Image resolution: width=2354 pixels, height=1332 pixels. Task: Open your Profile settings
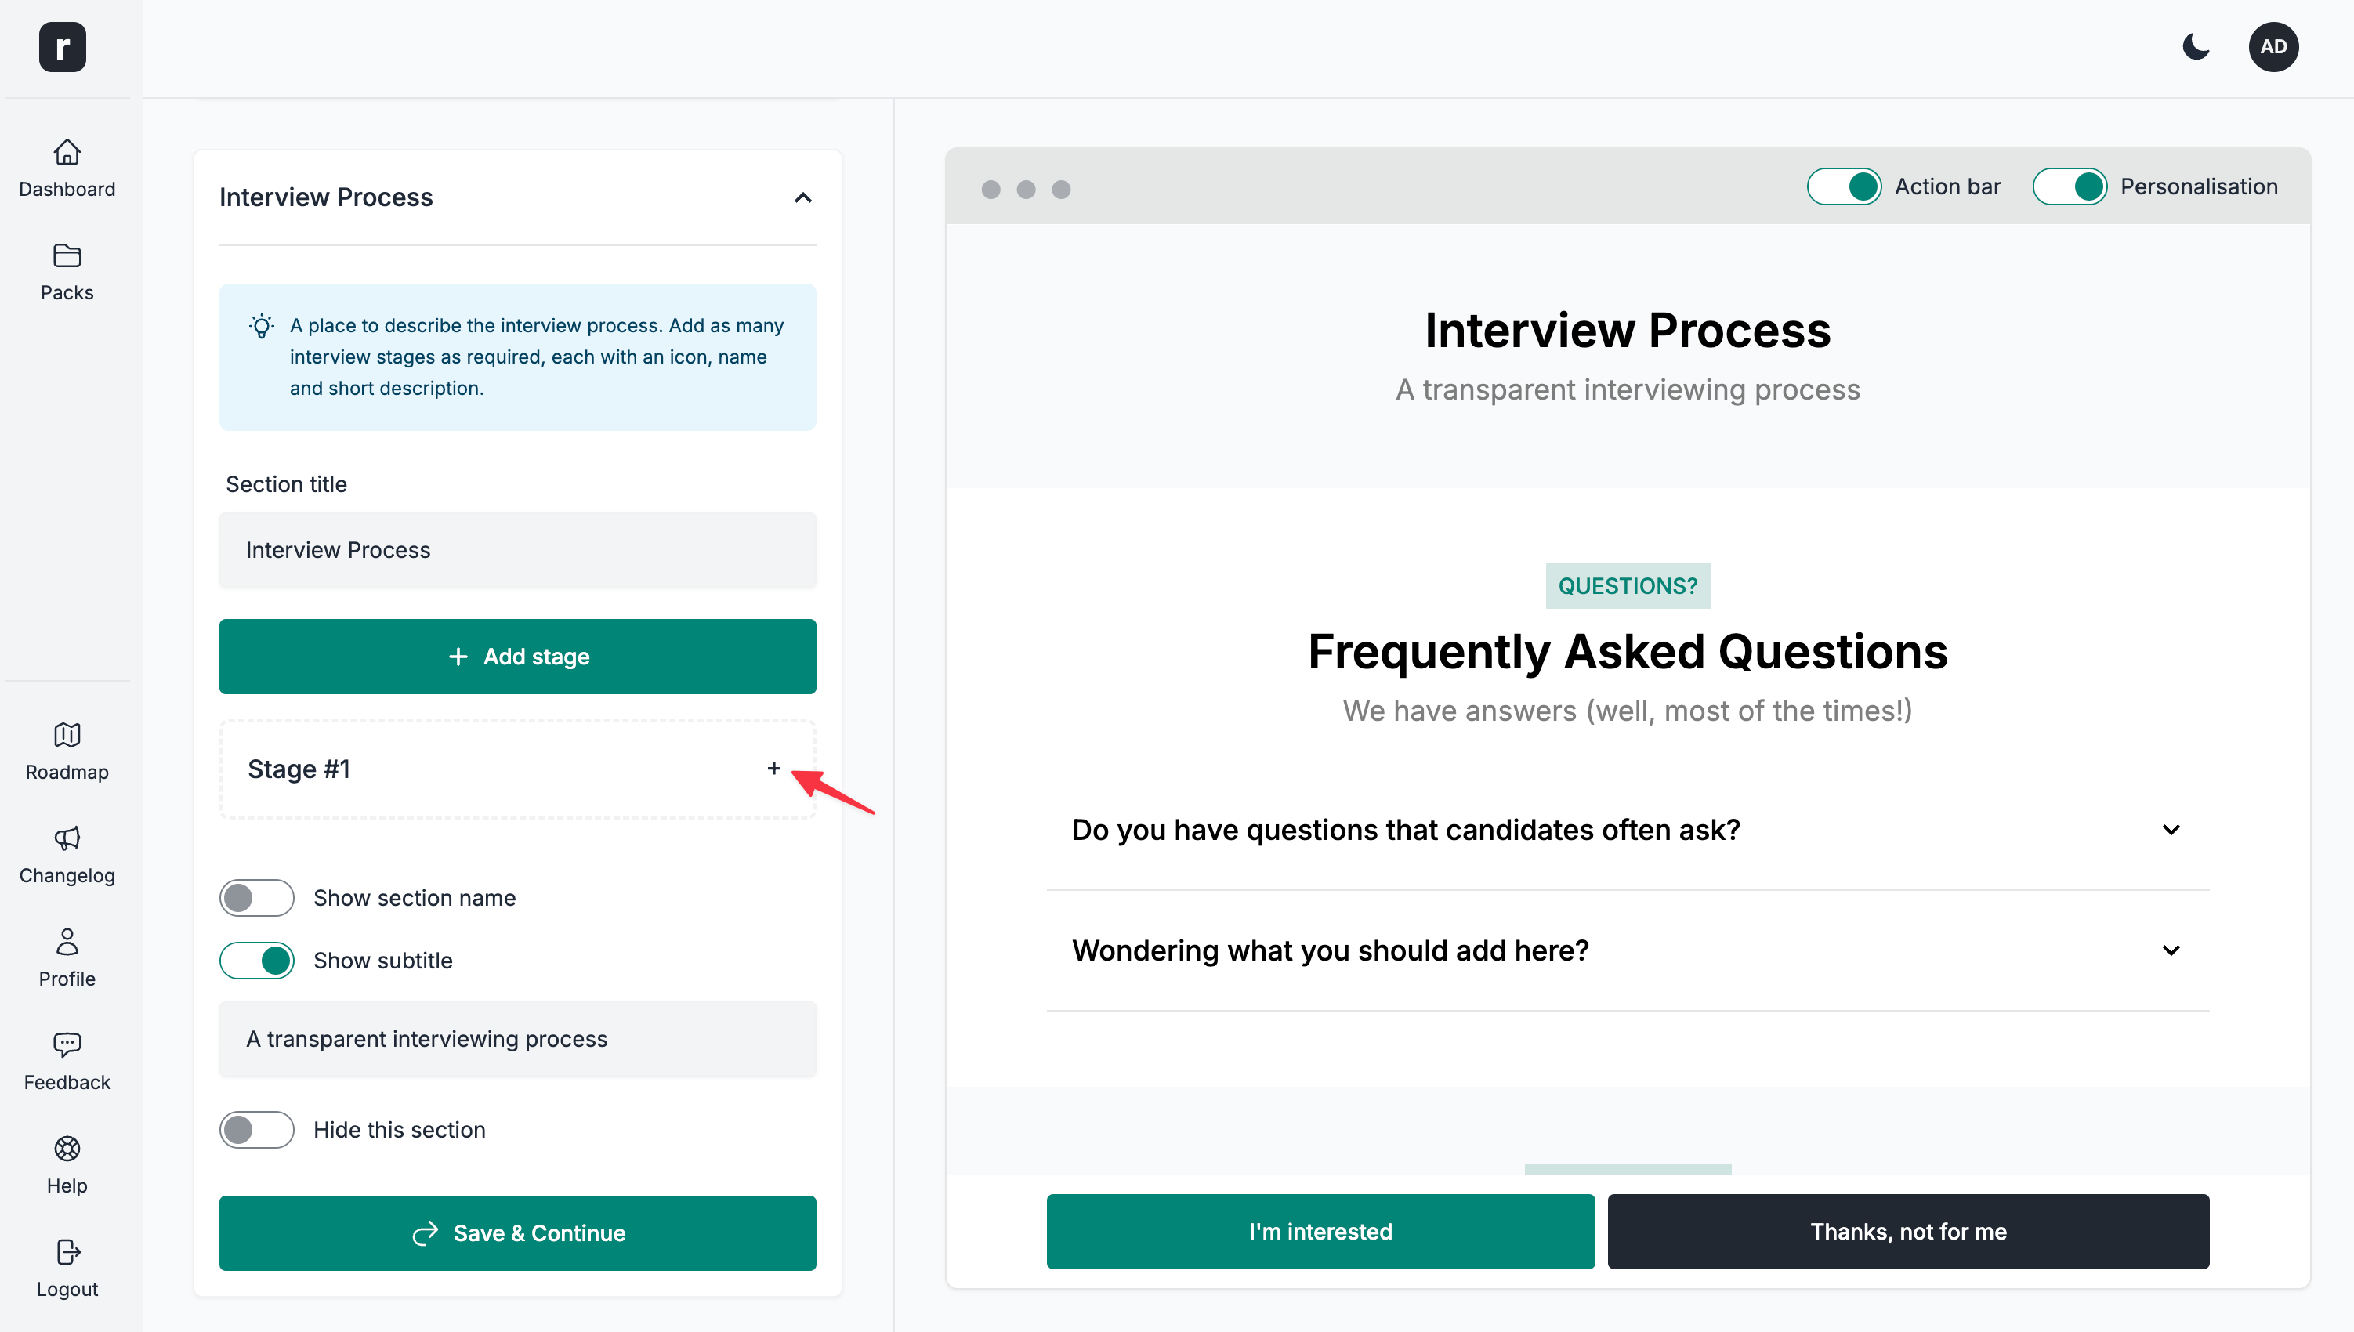67,957
